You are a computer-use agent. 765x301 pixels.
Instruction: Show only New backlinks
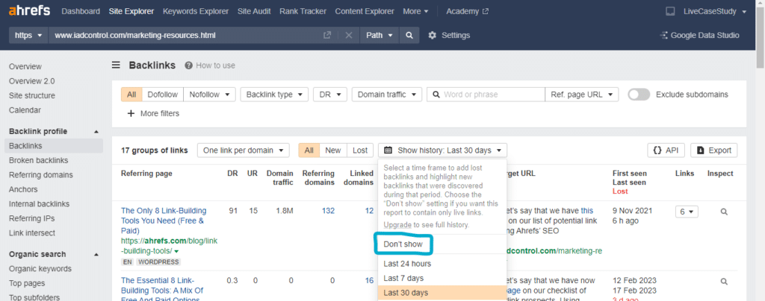[332, 150]
